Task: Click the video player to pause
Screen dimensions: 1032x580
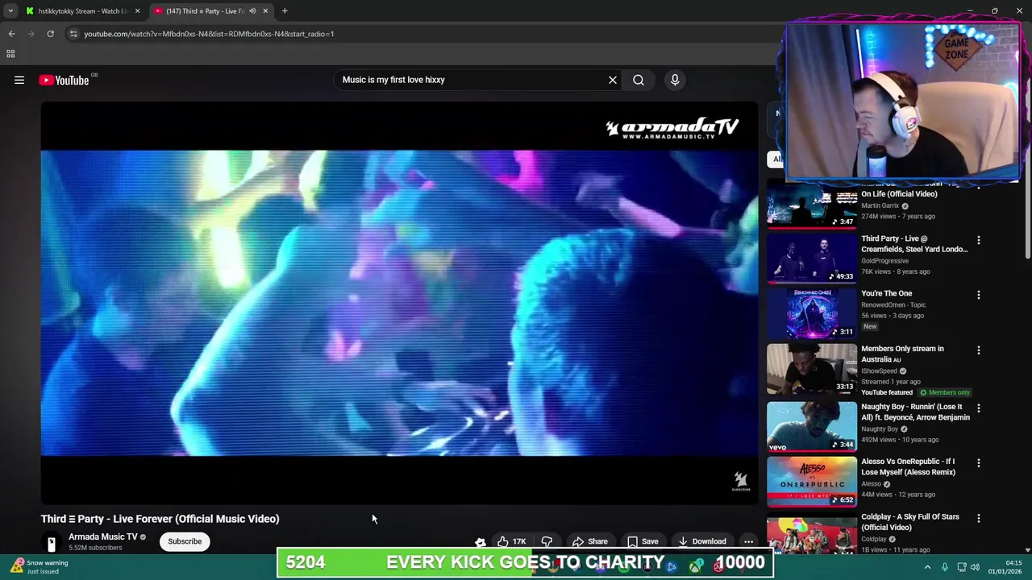Action: pos(399,303)
